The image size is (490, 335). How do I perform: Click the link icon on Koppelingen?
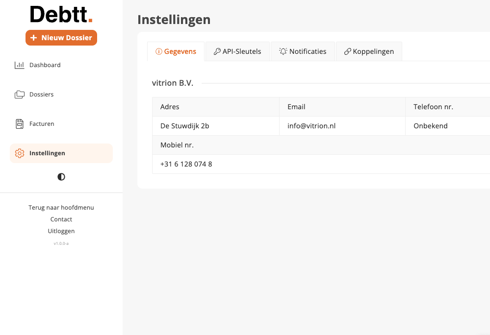click(x=348, y=51)
